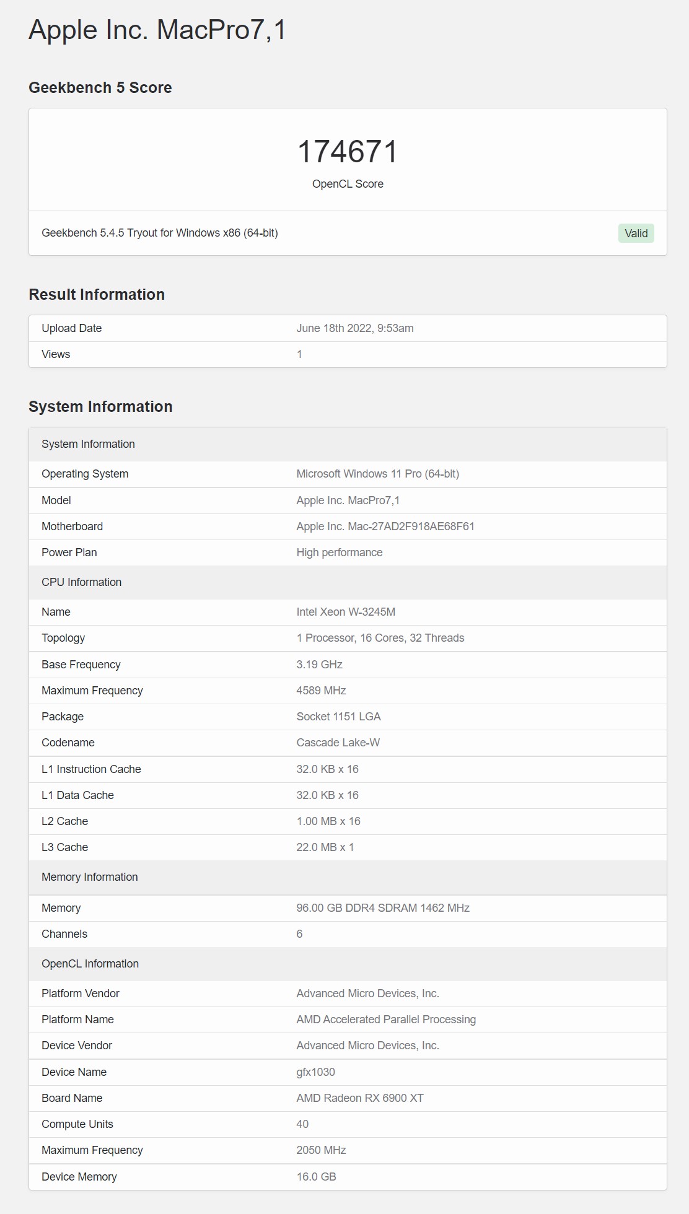Click the June 18th 2022 upload date value
The image size is (689, 1214).
tap(355, 328)
